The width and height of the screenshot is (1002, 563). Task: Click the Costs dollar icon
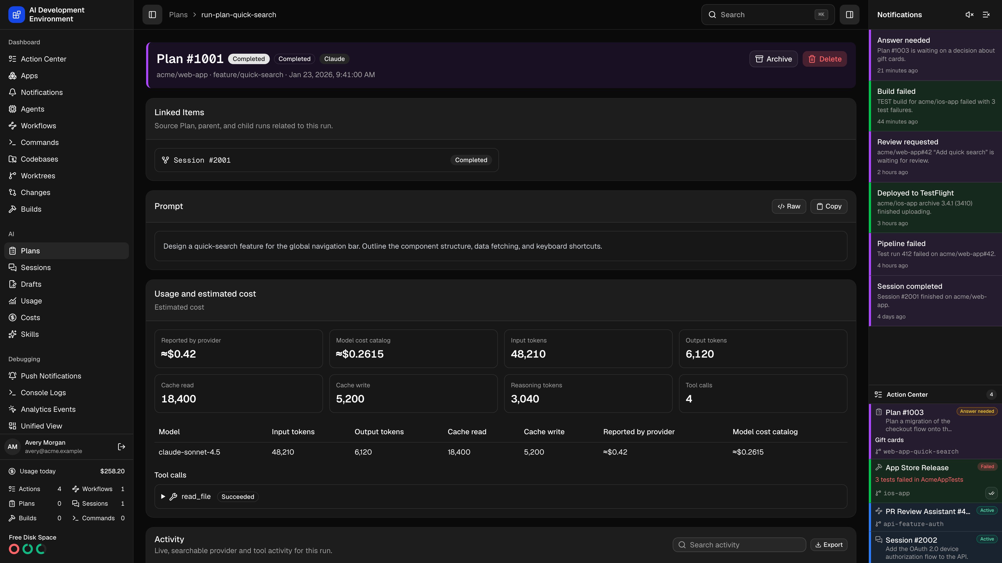click(x=13, y=318)
